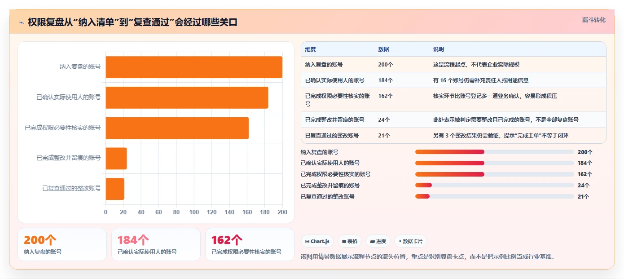624x279 pixels.
Task: Click the 数据 table column header
Action: coord(383,49)
